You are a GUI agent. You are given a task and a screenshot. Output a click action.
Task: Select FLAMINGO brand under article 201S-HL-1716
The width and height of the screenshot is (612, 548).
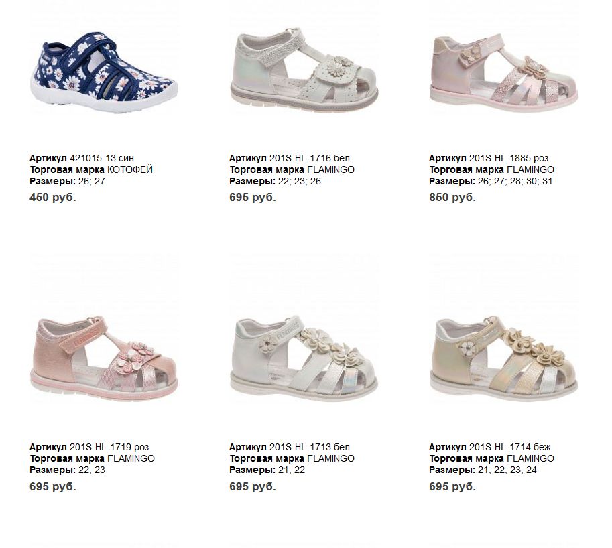pos(330,169)
